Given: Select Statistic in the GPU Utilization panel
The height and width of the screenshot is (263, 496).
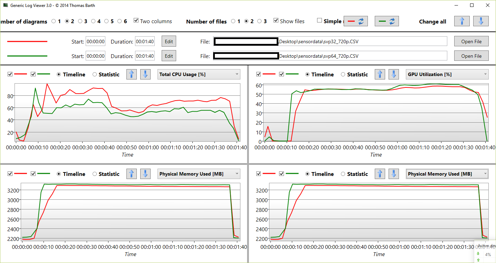Looking at the screenshot, I should [343, 75].
